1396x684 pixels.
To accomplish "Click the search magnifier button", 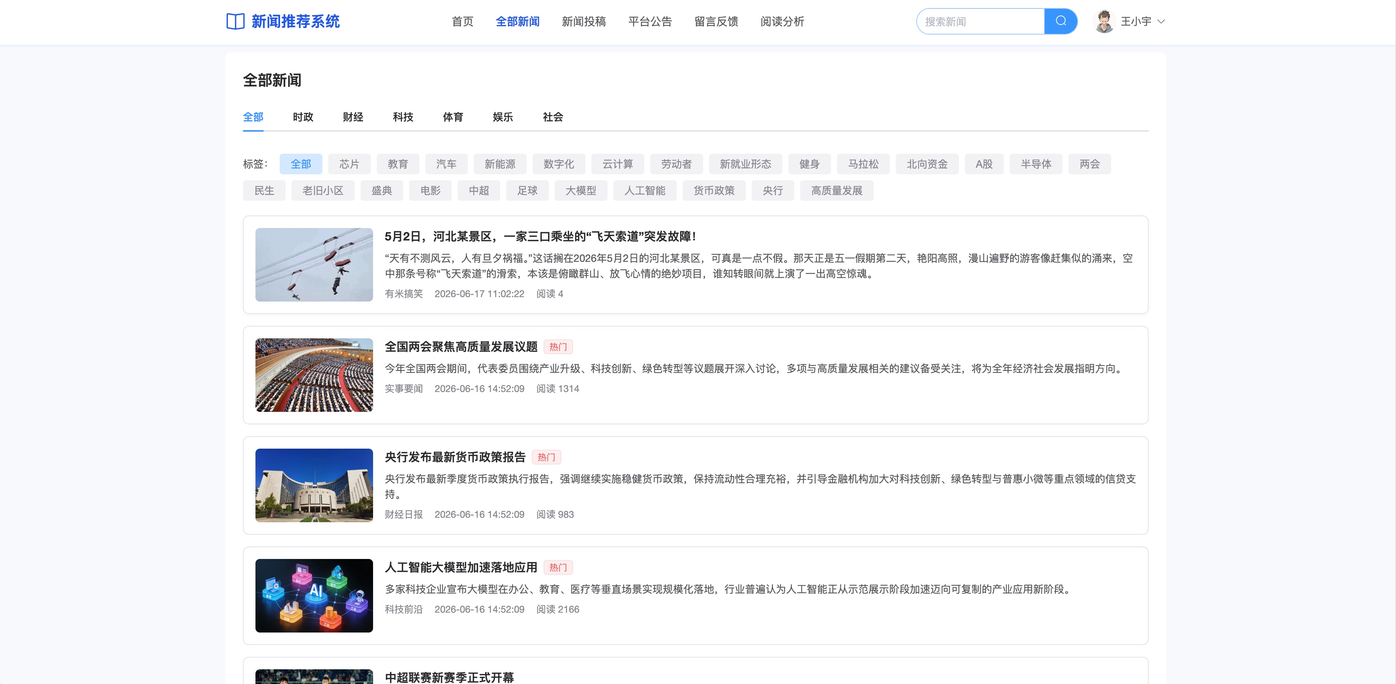I will [1060, 21].
